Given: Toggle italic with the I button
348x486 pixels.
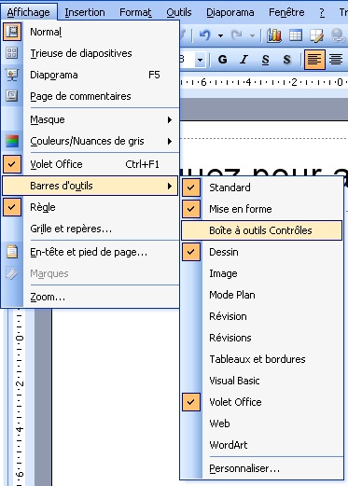Looking at the screenshot, I should coord(244,59).
